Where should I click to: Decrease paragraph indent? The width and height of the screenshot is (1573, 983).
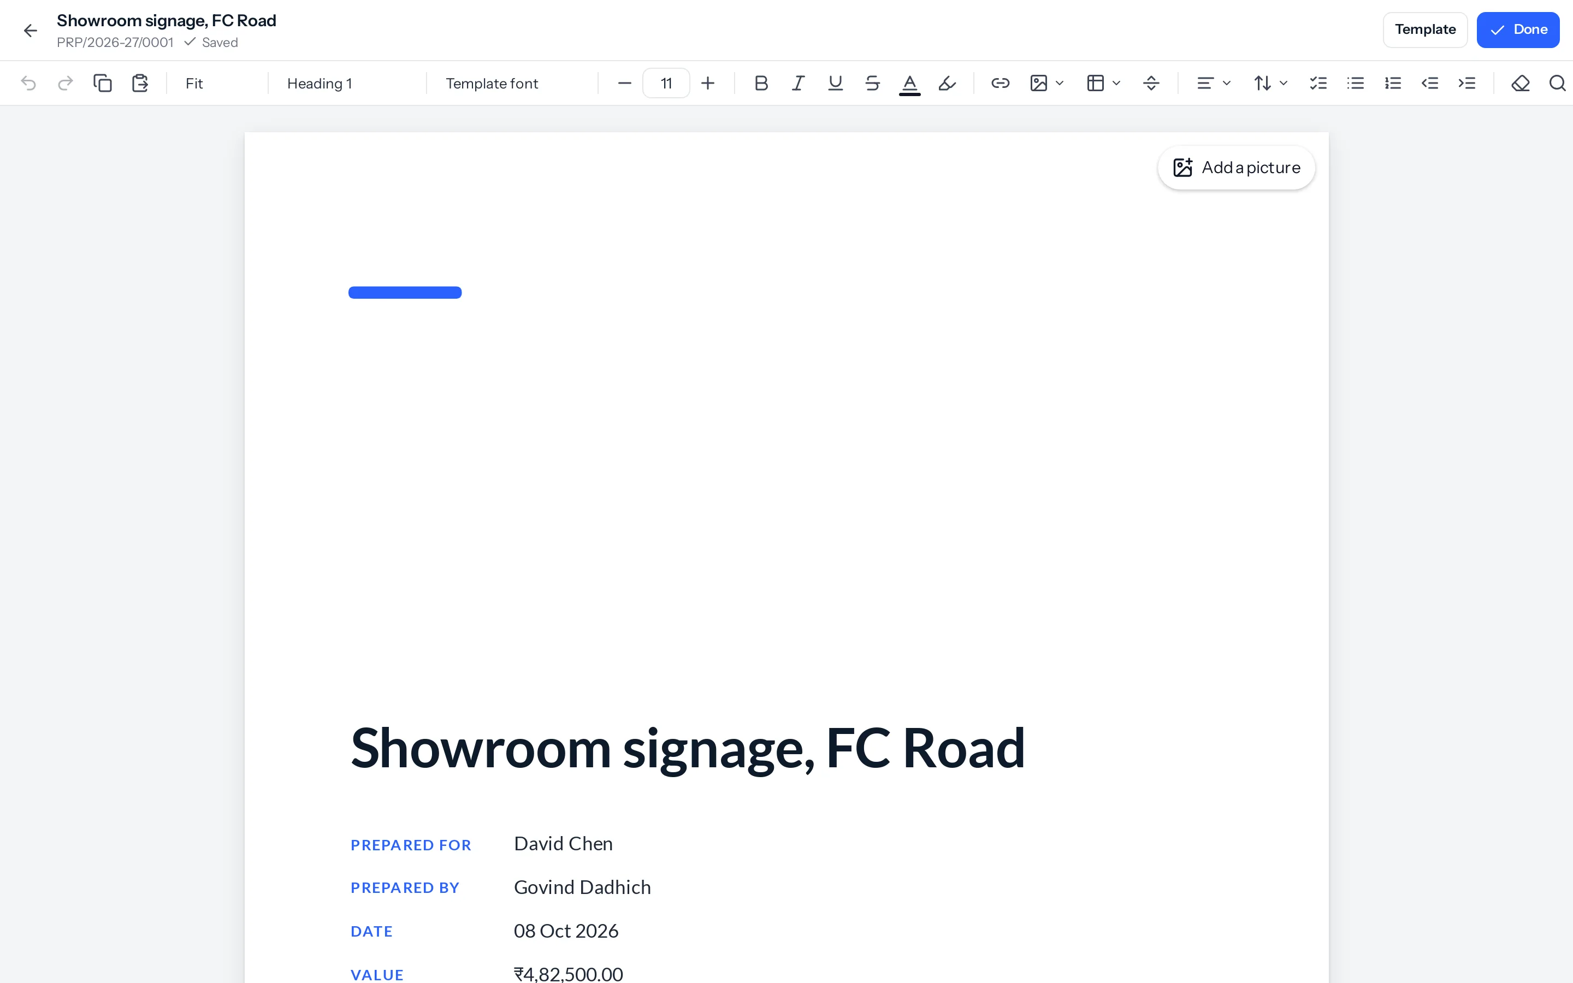pos(1430,83)
